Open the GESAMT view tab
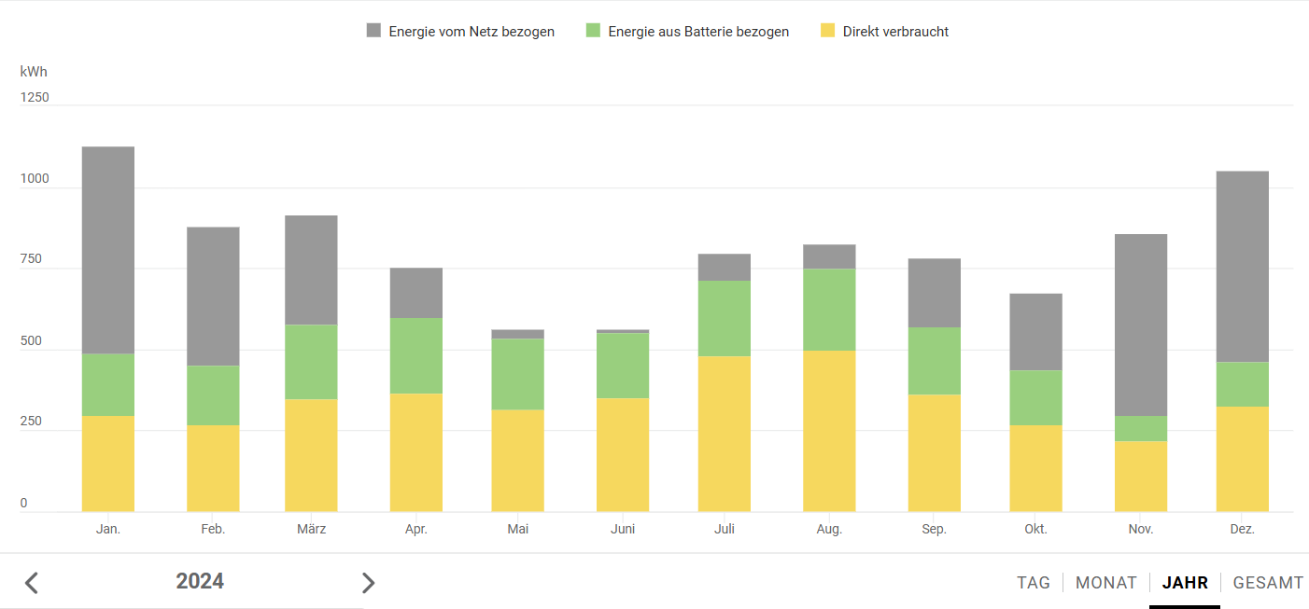The height and width of the screenshot is (609, 1309). coord(1268,583)
